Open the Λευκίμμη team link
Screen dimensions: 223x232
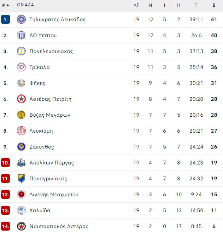point(41,131)
